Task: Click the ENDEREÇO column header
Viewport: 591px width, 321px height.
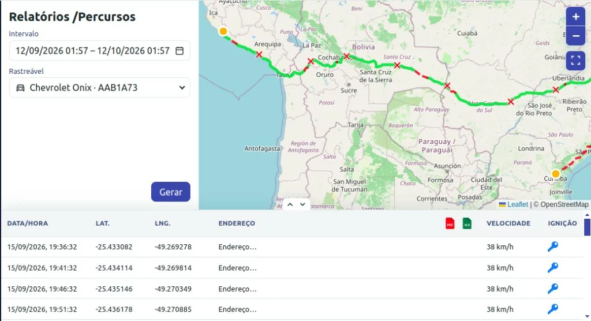Action: tap(237, 223)
